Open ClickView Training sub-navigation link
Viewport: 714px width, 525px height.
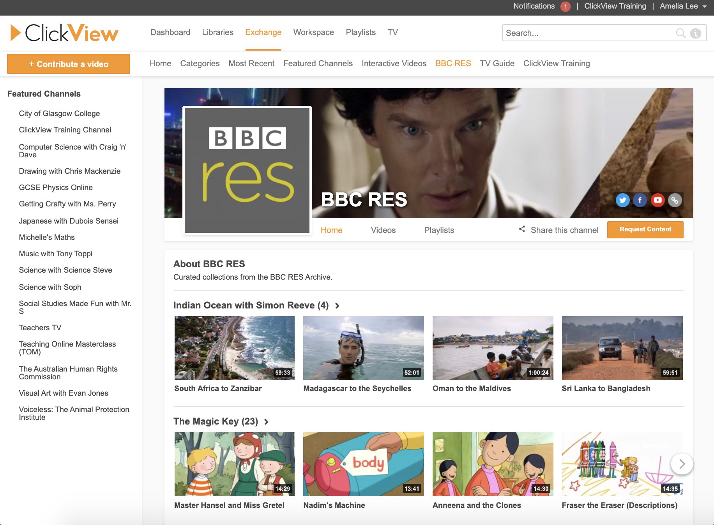pos(556,63)
